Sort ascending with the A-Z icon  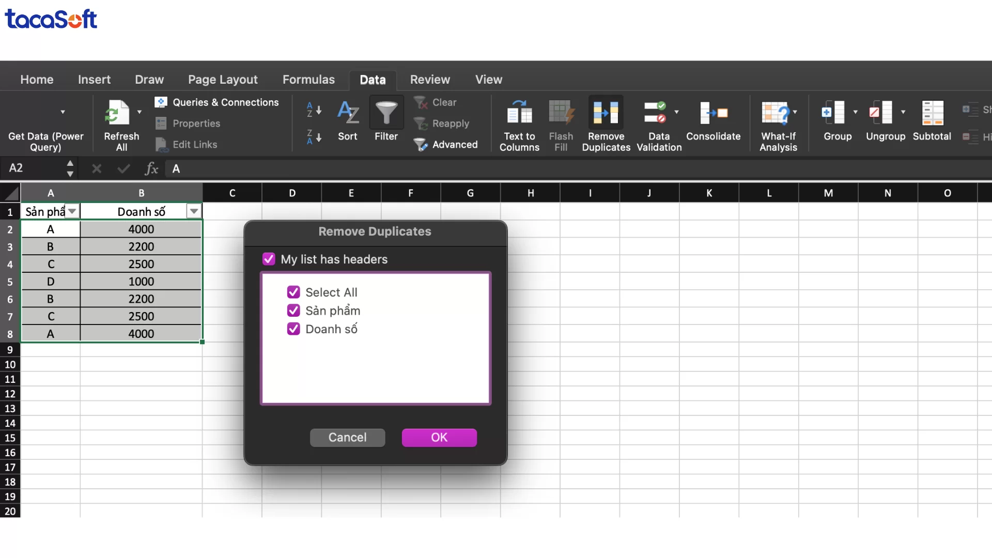click(x=314, y=110)
